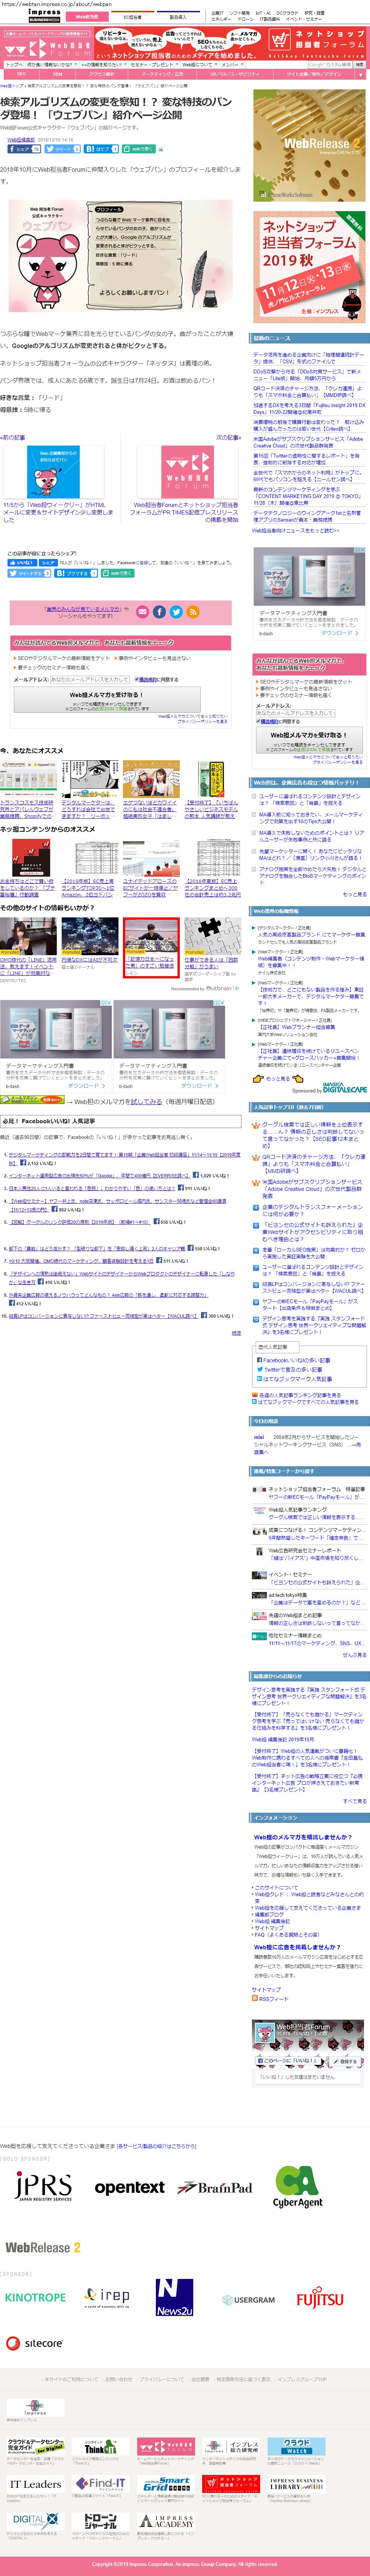This screenshot has width=370, height=2576.
Task: Click the round Facebook icon in pink bar
Action: pyautogui.click(x=159, y=611)
